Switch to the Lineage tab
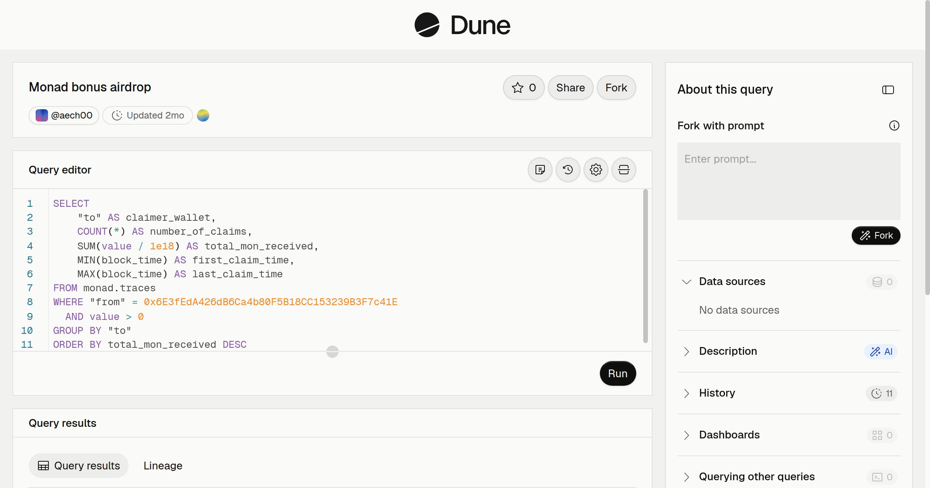Image resolution: width=930 pixels, height=488 pixels. [x=163, y=466]
